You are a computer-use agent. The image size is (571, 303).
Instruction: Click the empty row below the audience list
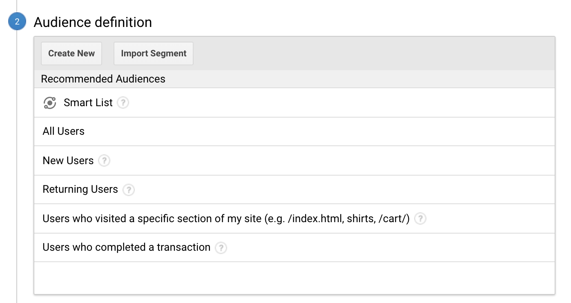point(294,278)
